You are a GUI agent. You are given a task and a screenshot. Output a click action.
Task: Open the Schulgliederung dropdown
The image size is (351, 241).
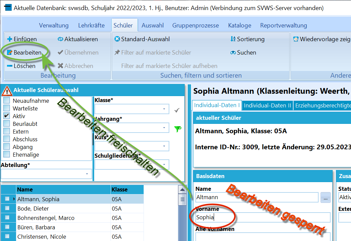click(164, 165)
